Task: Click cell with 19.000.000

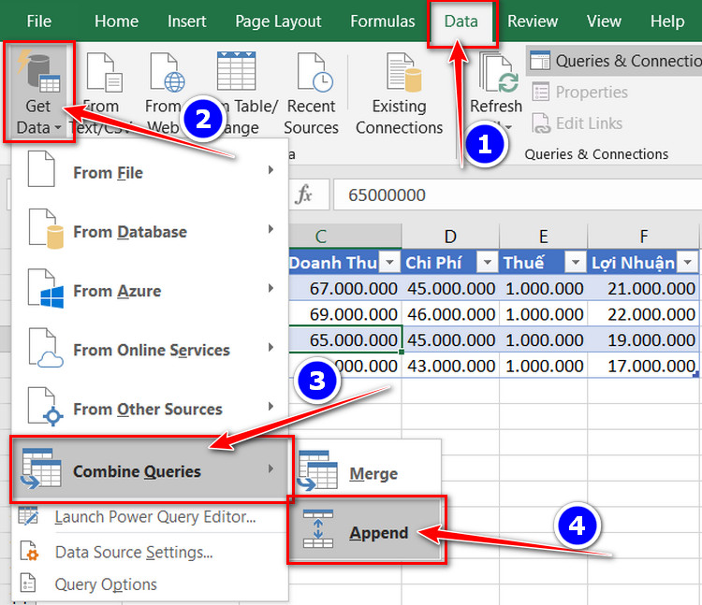Action: (643, 339)
